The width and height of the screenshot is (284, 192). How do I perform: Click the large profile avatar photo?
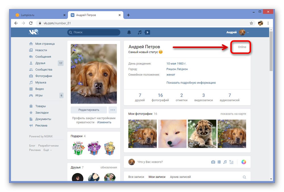[94, 74]
